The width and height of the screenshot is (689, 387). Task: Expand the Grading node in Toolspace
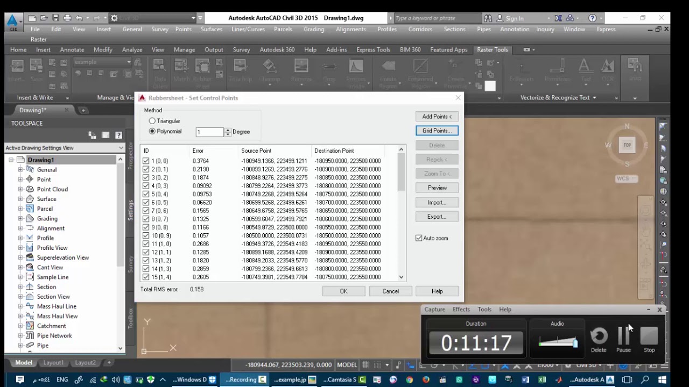click(x=20, y=218)
